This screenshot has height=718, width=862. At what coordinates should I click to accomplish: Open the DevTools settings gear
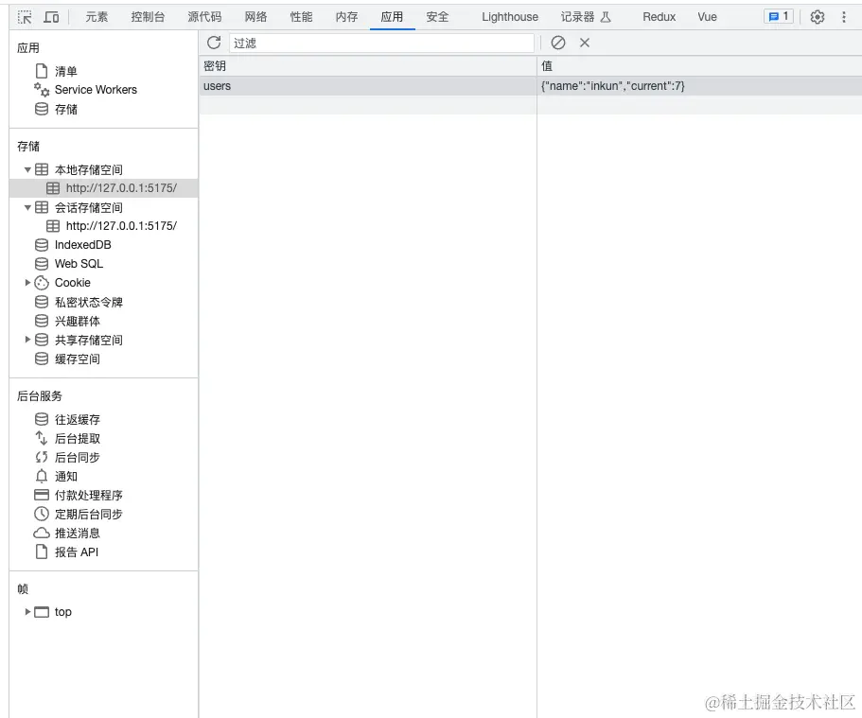click(x=818, y=17)
